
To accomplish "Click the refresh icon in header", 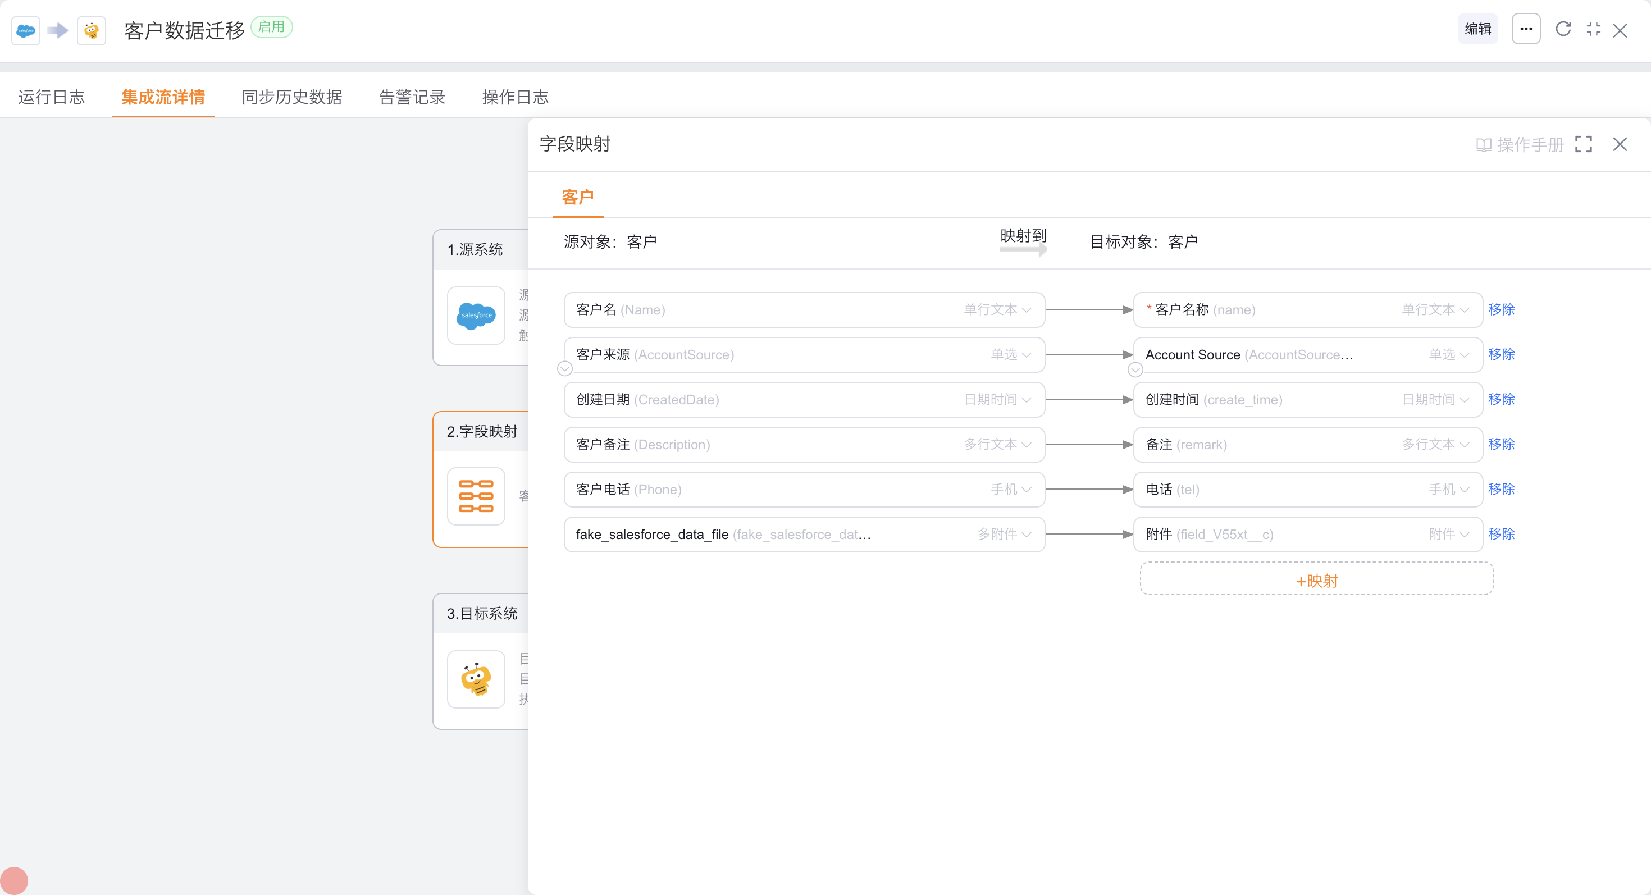I will (1562, 29).
